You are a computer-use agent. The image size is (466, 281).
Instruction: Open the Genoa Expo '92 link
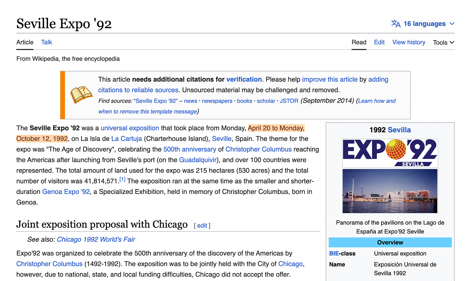pyautogui.click(x=66, y=192)
